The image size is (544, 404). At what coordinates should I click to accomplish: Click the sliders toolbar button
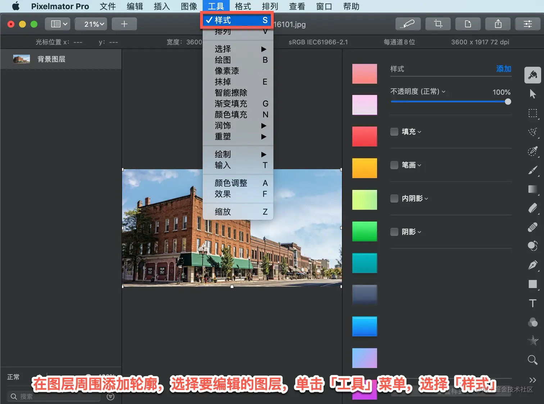click(528, 24)
